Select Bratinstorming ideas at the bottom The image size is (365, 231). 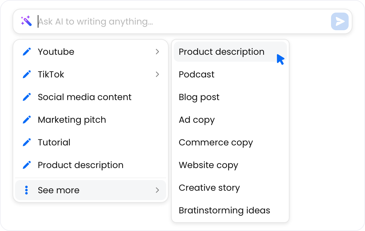point(224,210)
